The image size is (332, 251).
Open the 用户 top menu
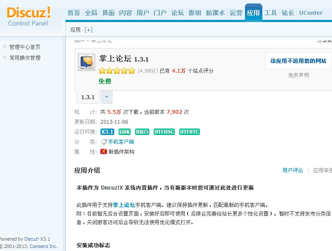pos(143,13)
